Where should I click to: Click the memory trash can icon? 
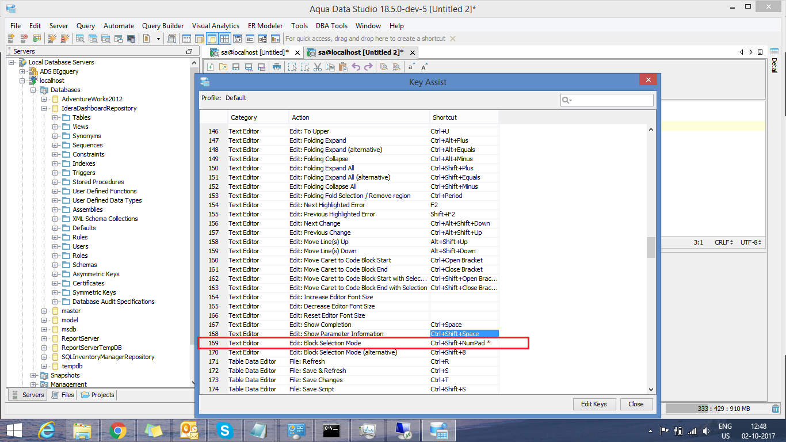click(x=776, y=409)
